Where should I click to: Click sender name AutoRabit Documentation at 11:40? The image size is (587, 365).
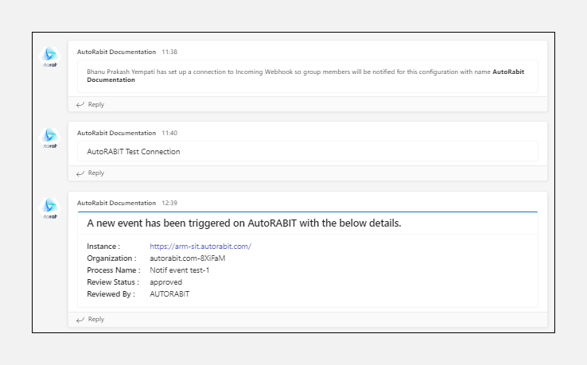point(116,133)
